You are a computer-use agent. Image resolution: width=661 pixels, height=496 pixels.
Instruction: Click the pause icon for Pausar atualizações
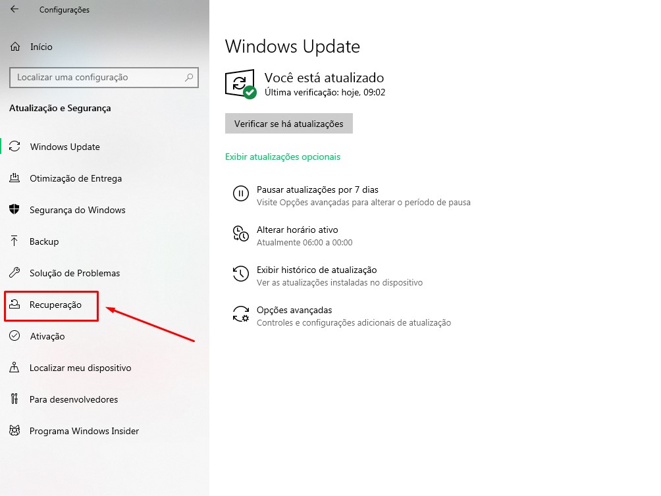241,193
